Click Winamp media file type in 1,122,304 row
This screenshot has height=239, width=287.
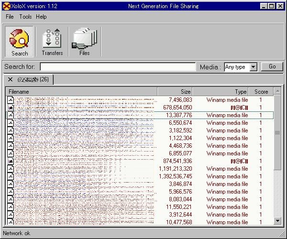(227, 138)
